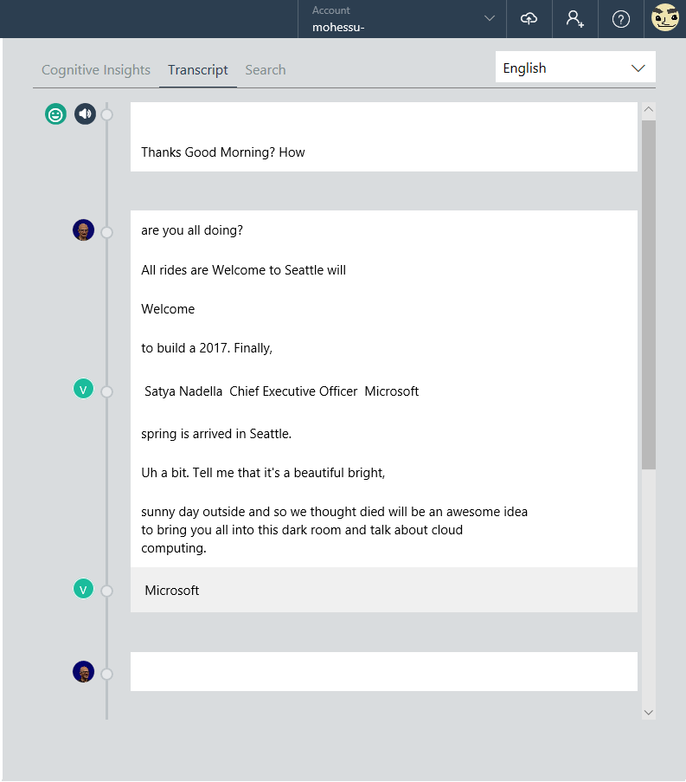This screenshot has width=686, height=782.
Task: Click the green smiley sentiment icon
Action: [x=55, y=114]
